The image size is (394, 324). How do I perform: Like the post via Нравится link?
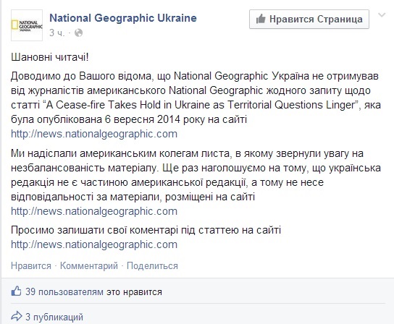pos(31,265)
